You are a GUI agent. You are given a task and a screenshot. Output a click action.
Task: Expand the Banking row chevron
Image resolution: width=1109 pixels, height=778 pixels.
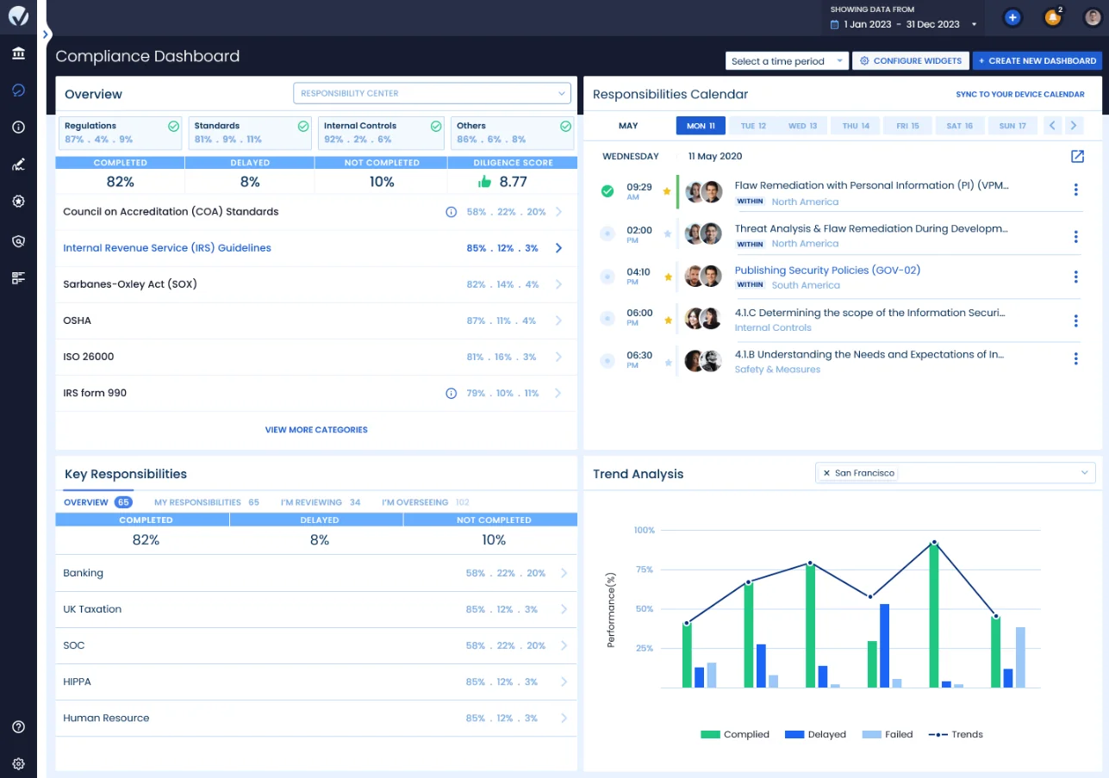coord(564,573)
